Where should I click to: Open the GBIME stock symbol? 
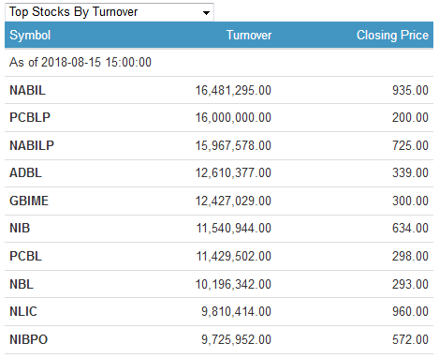[29, 201]
